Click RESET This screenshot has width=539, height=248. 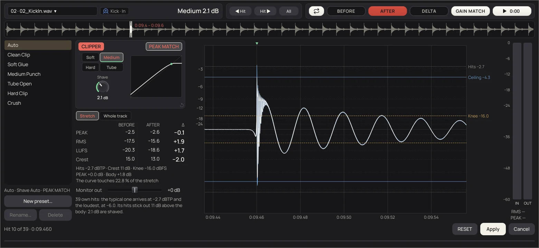[465, 229]
